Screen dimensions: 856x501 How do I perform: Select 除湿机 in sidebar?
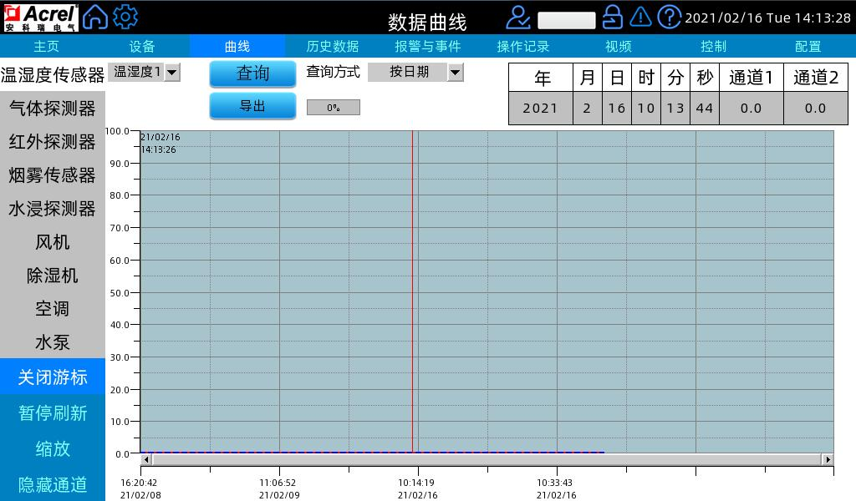(x=53, y=276)
